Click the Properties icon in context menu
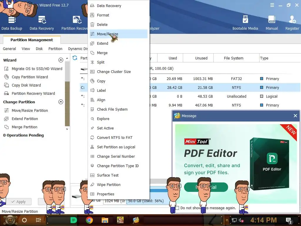This screenshot has width=301, height=226. (x=92, y=194)
